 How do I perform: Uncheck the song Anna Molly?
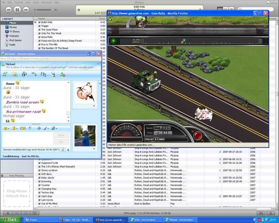pyautogui.click(x=39, y=37)
